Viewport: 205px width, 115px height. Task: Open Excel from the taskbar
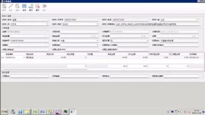tap(35, 112)
